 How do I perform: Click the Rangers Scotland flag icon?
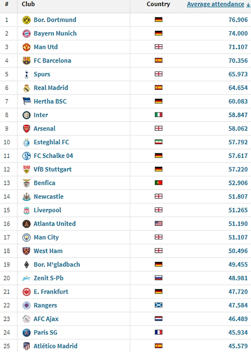pos(159,305)
